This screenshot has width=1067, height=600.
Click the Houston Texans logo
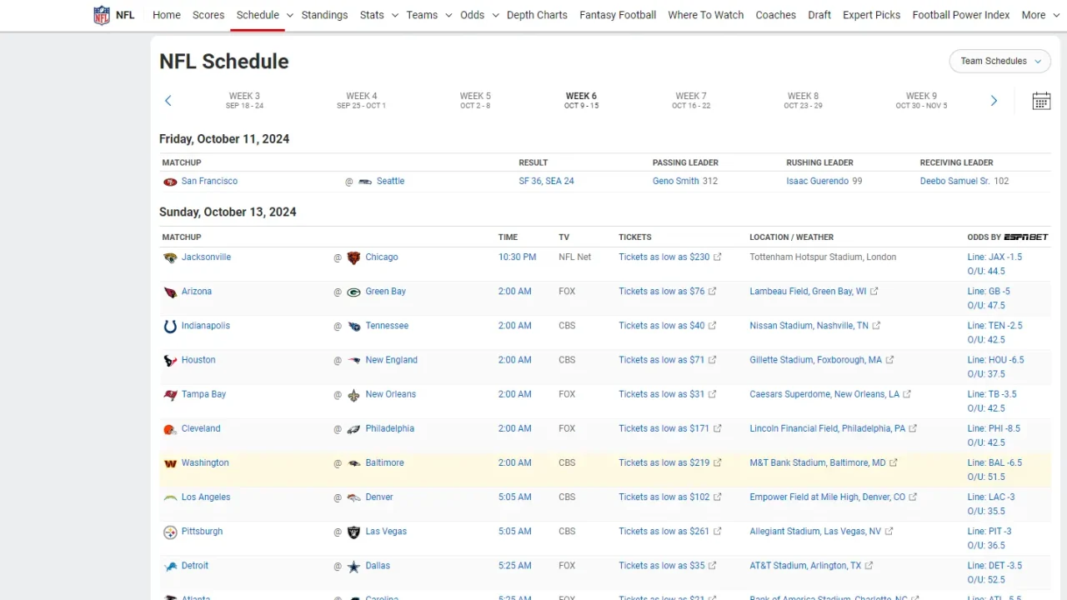point(170,360)
